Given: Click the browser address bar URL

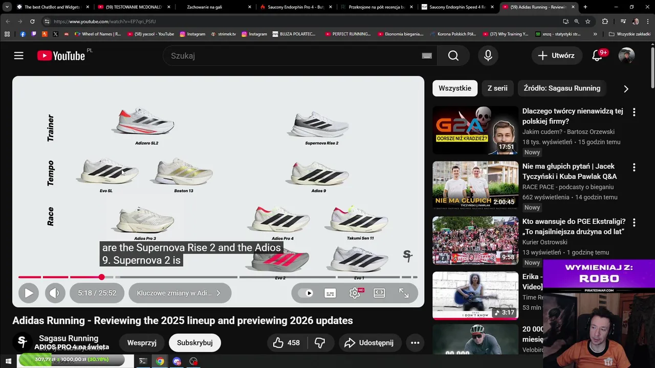Looking at the screenshot, I should tap(104, 21).
